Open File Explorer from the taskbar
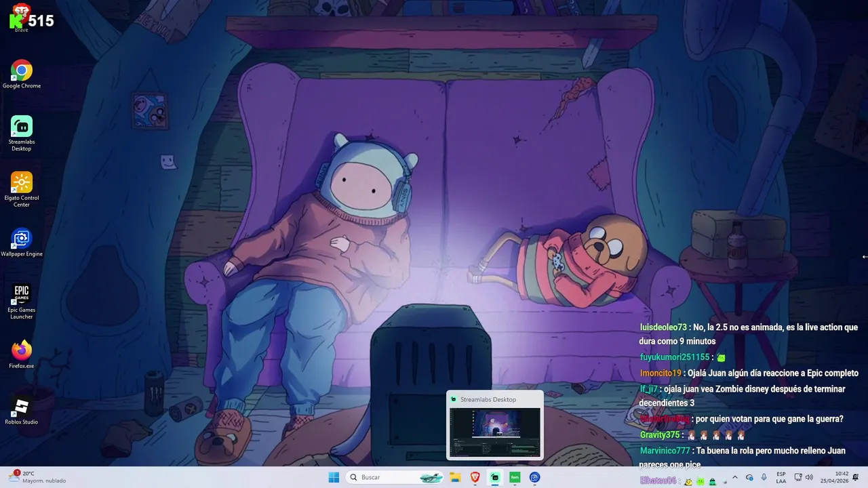Image resolution: width=868 pixels, height=488 pixels. pyautogui.click(x=455, y=477)
